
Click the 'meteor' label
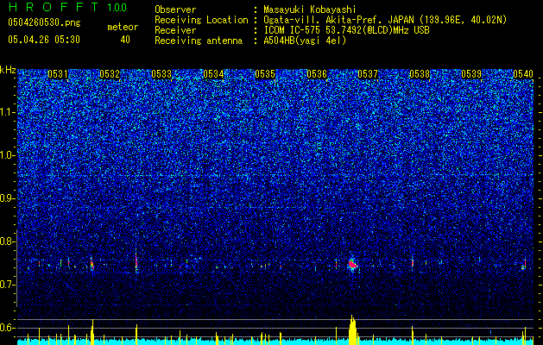[123, 27]
